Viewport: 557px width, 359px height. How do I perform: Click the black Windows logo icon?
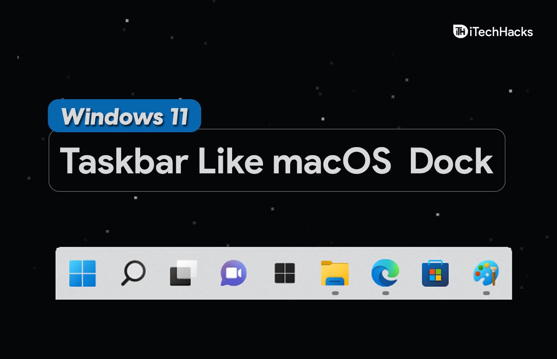tap(284, 273)
